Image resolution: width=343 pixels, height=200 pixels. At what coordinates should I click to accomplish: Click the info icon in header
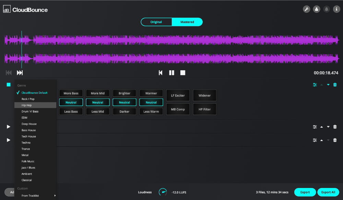tap(336, 9)
